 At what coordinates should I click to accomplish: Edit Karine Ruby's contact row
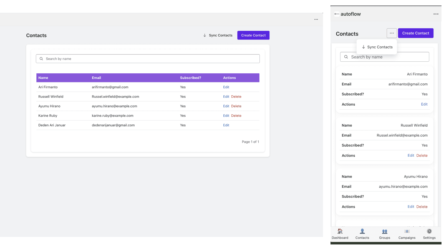226,116
